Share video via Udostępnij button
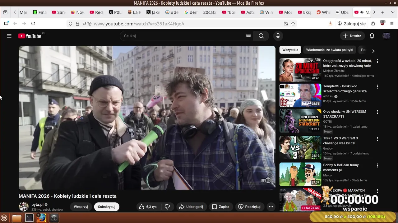The height and width of the screenshot is (223, 398). point(191,207)
